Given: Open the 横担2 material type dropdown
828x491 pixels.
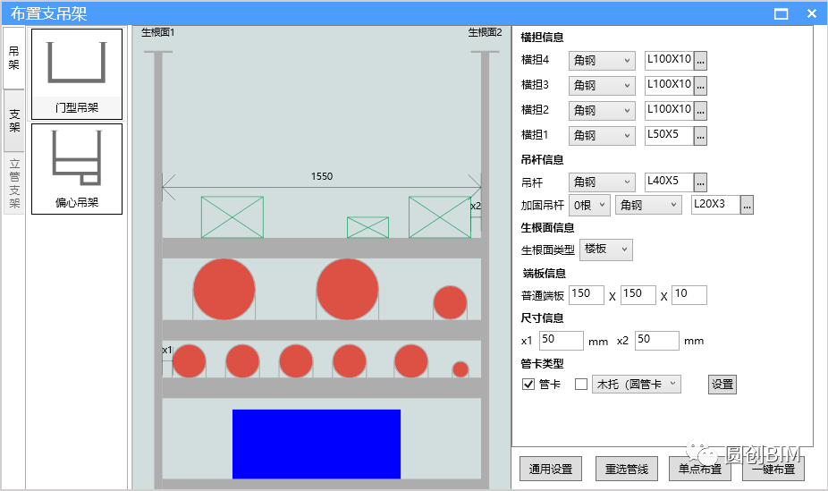Looking at the screenshot, I should point(602,111).
